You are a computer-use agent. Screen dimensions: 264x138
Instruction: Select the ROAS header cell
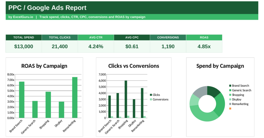(204, 38)
